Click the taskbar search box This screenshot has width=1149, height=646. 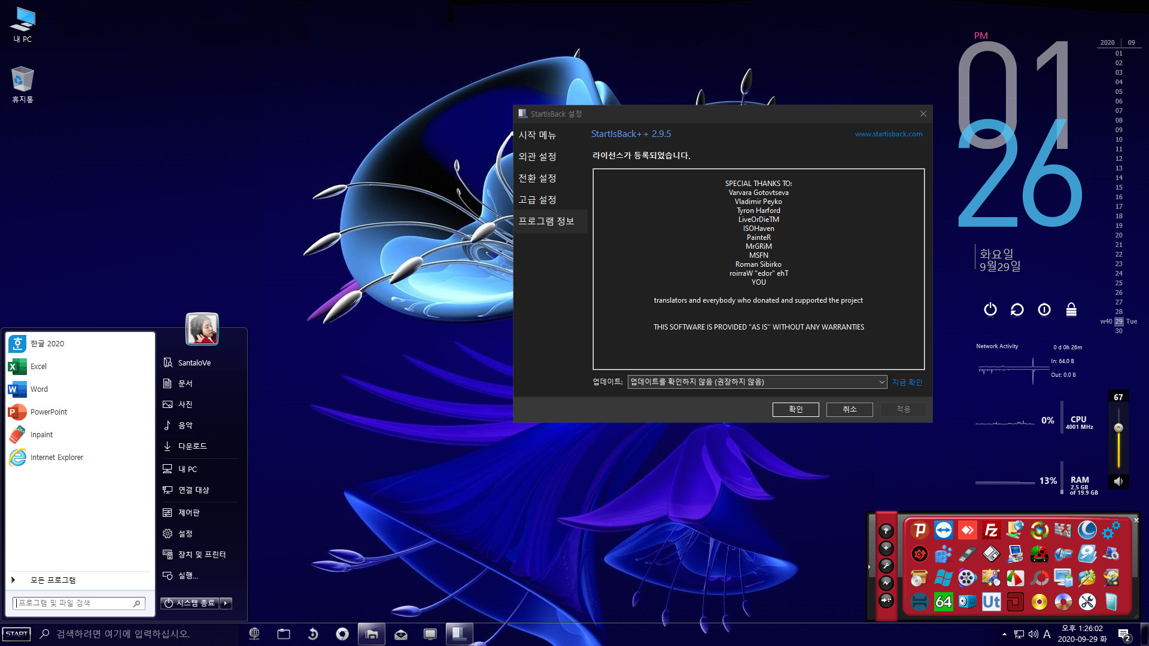tap(138, 634)
